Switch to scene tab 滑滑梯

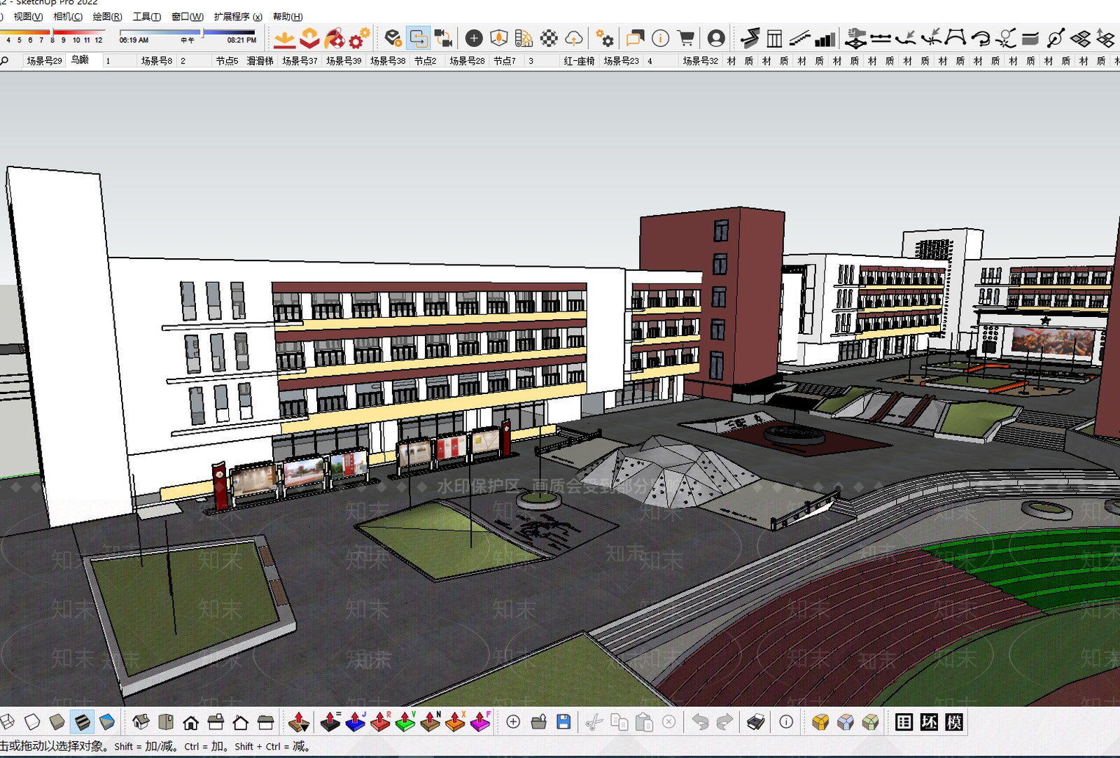pyautogui.click(x=260, y=61)
